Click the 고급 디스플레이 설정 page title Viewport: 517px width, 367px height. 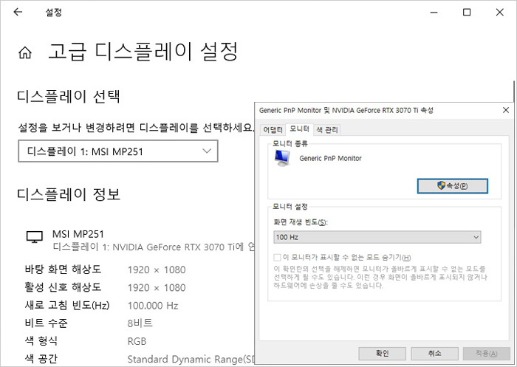click(143, 52)
